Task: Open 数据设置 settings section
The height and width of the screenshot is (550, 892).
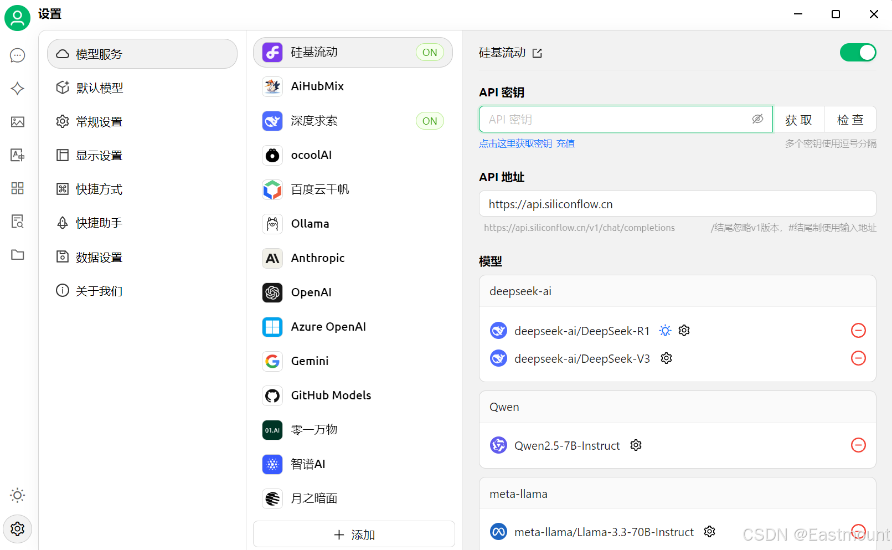Action: point(142,257)
